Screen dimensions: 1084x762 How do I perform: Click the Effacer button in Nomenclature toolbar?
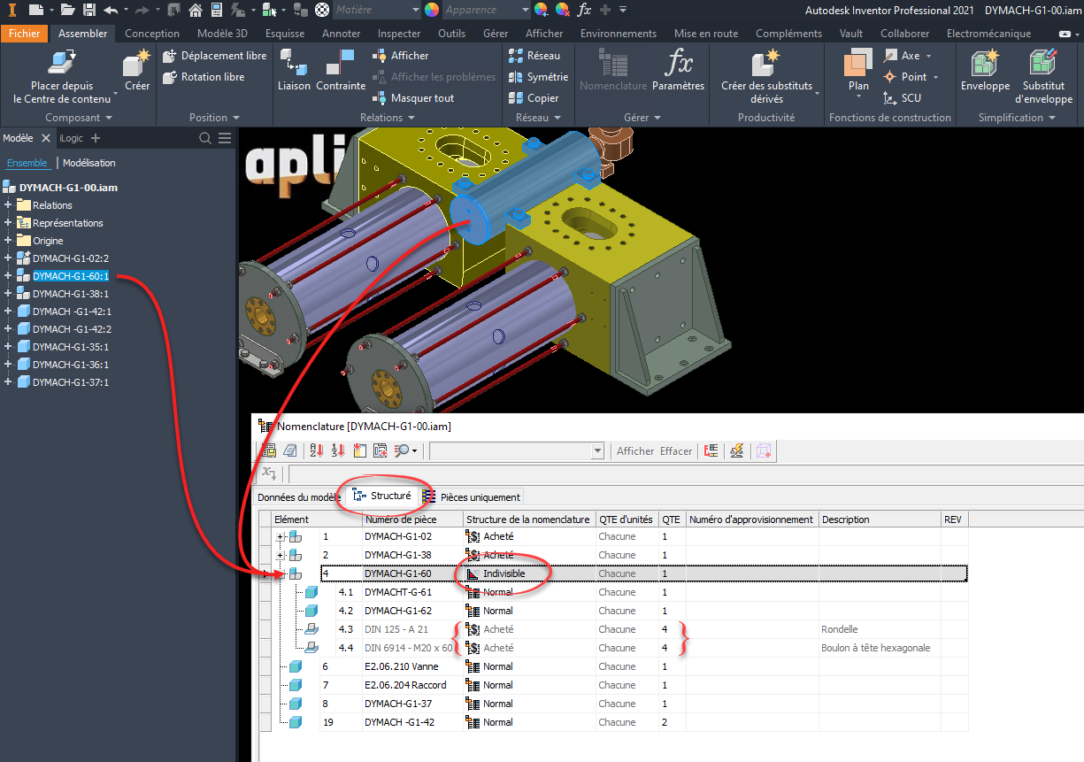pyautogui.click(x=676, y=451)
